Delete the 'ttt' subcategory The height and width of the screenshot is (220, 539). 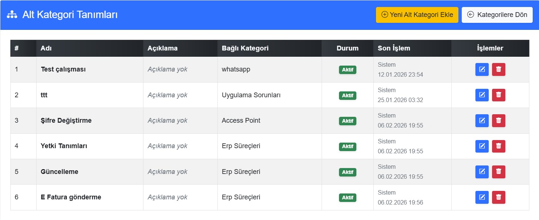[498, 95]
